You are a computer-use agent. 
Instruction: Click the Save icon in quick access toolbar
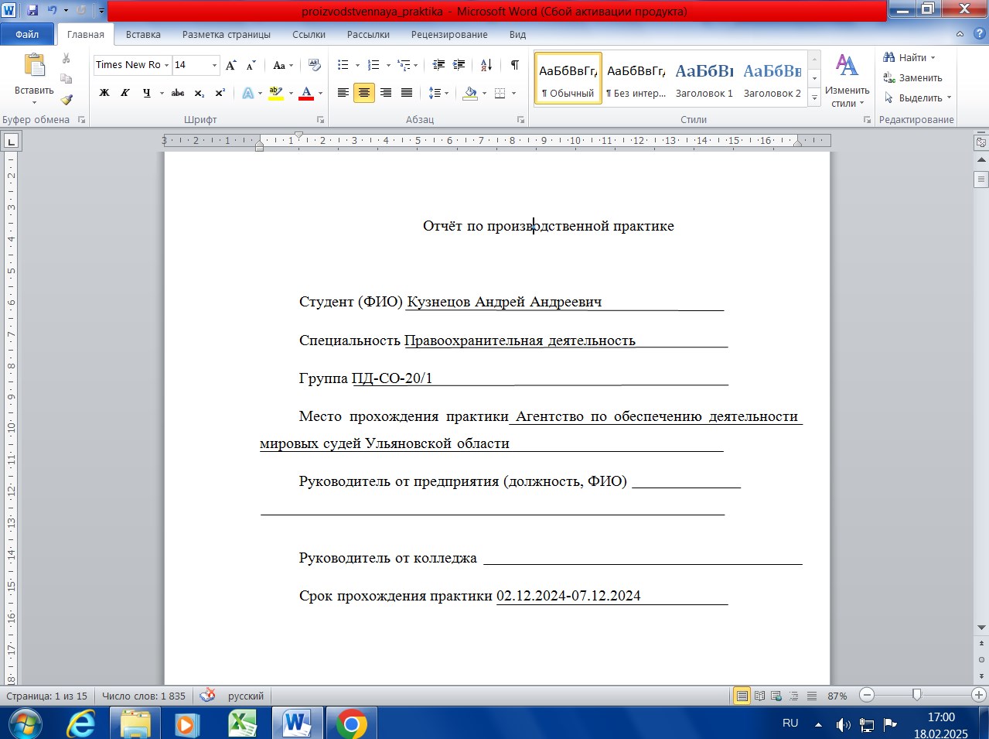point(32,11)
